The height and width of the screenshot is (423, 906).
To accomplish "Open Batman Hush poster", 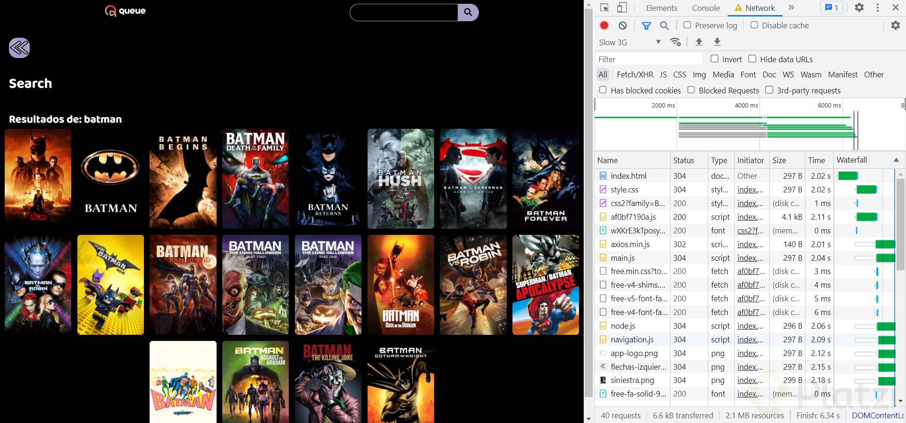I will pyautogui.click(x=401, y=179).
